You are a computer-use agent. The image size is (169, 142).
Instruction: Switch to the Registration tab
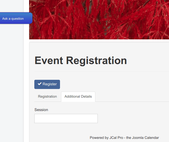[x=47, y=96]
